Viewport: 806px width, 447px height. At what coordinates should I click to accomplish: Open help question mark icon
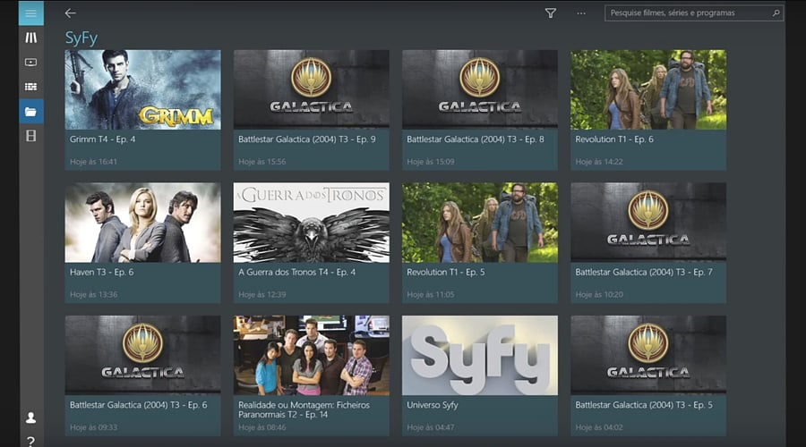[x=30, y=442]
